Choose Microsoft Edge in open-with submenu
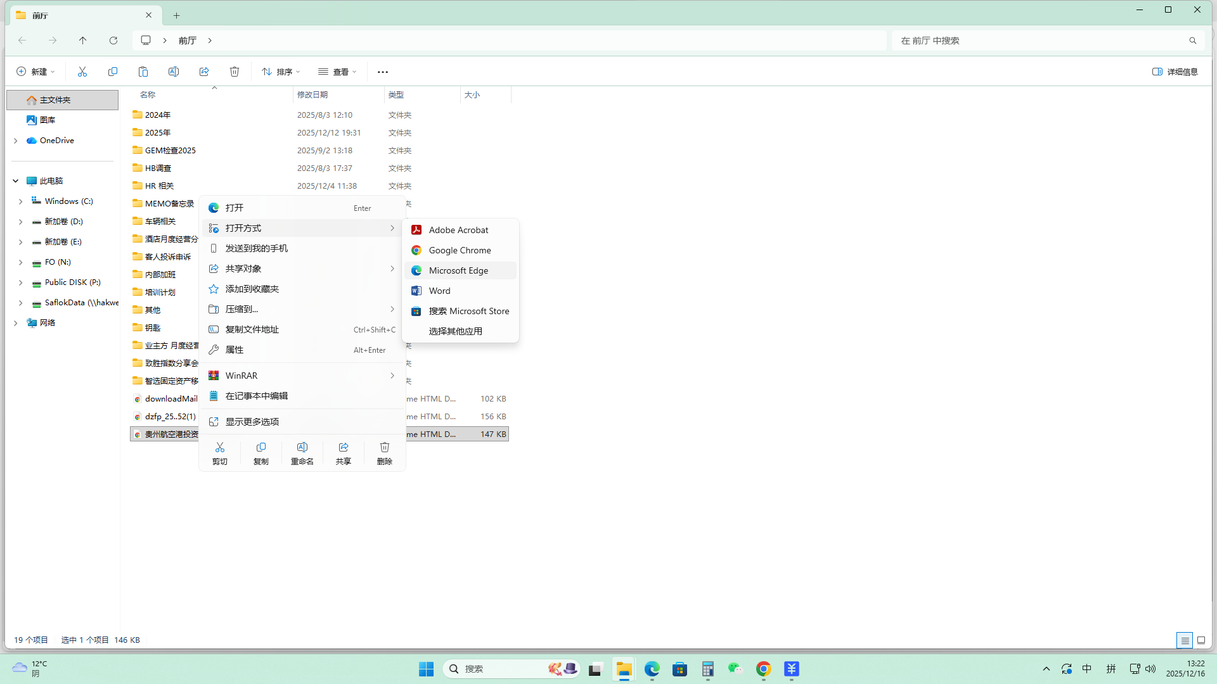 coord(459,270)
